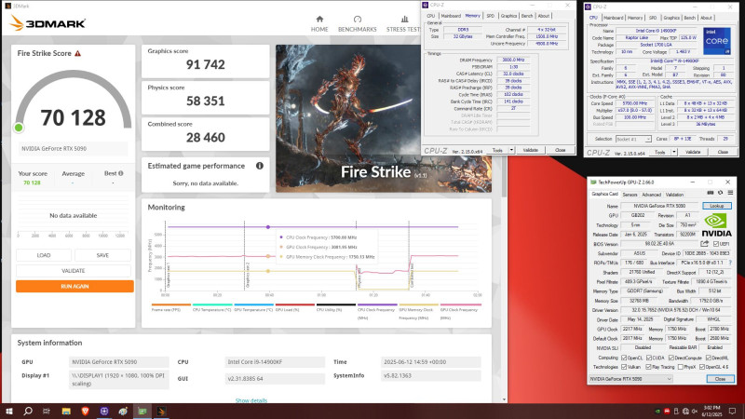Open the Graphics tab in CPU-Z Memory window
This screenshot has height=419, width=745.
508,16
